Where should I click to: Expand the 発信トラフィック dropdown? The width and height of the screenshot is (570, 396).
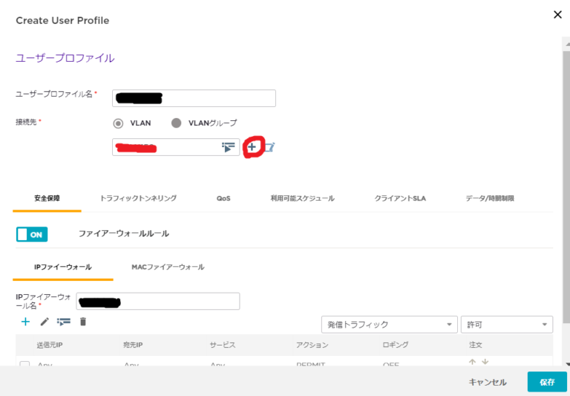click(389, 325)
